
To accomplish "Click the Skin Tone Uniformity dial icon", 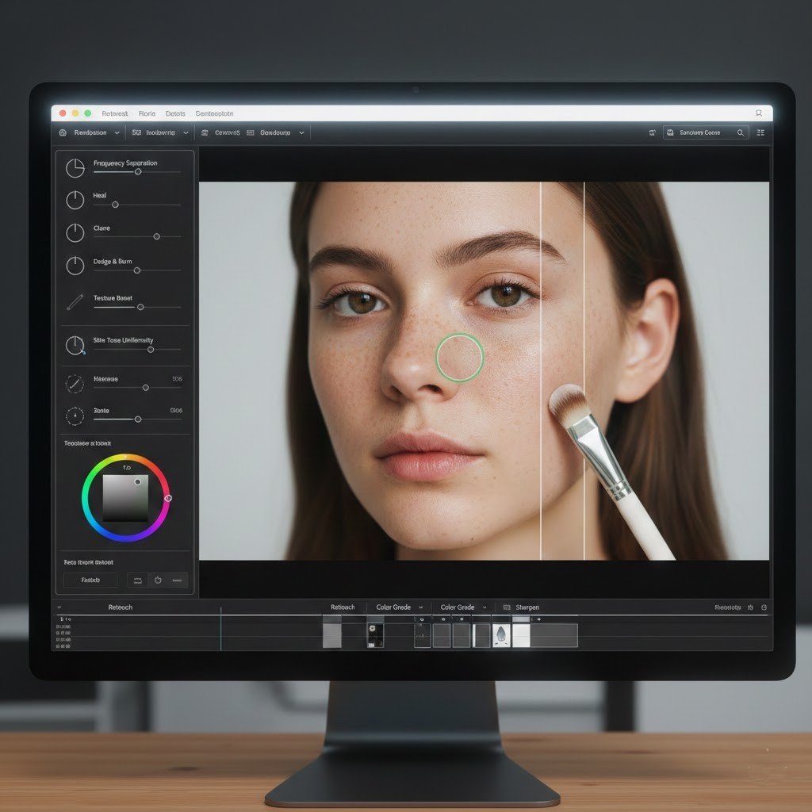I will pyautogui.click(x=75, y=345).
